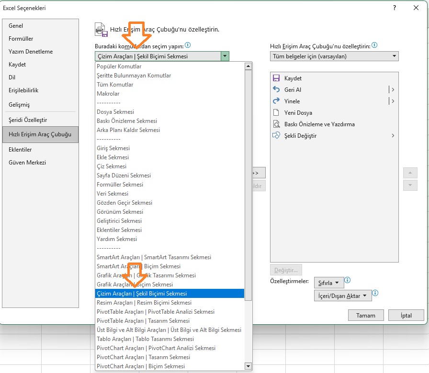Screen dimensions: 429x373
Task: Click the add >> button
Action: click(x=259, y=173)
